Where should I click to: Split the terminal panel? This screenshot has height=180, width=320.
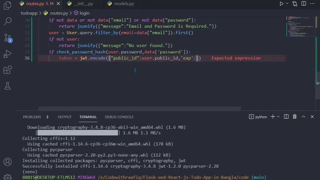coord(286,116)
